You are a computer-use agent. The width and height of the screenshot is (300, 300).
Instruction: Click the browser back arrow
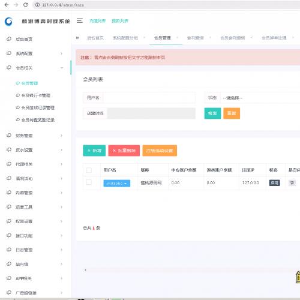click(x=7, y=5)
